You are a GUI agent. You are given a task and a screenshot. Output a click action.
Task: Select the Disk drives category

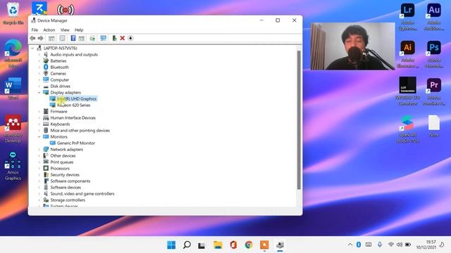pos(60,86)
